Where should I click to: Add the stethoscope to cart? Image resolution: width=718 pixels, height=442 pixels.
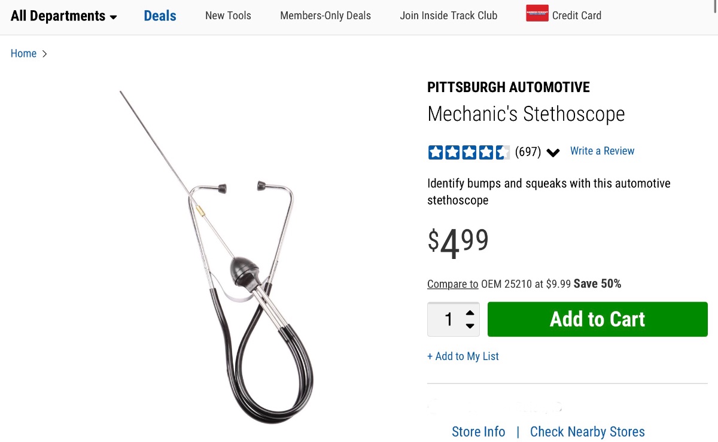598,319
